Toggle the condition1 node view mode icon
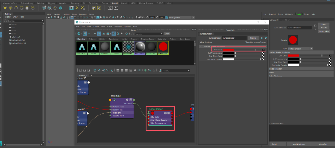The width and height of the screenshot is (335, 148). (131, 100)
